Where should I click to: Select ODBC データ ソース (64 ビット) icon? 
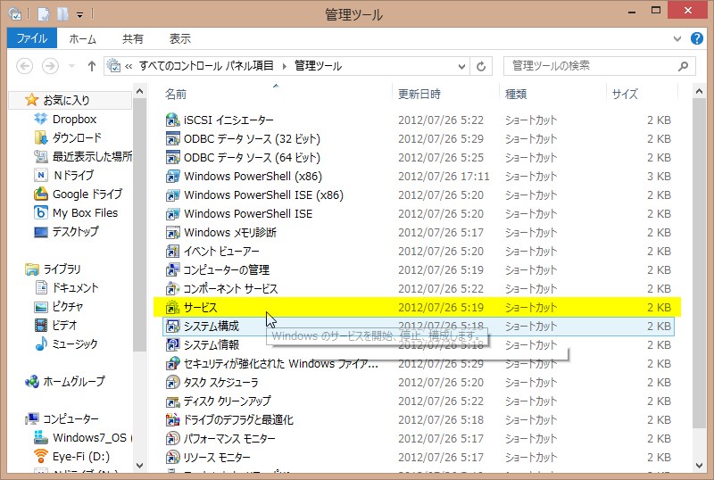pos(172,157)
